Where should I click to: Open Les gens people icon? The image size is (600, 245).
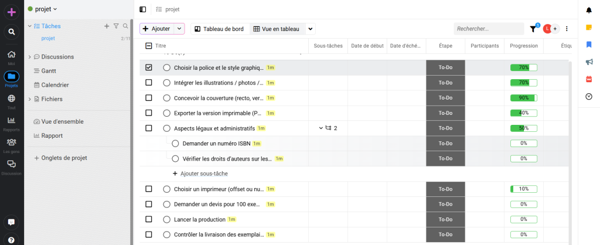pos(12,142)
